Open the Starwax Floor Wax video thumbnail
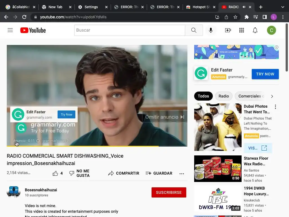289x217 pixels. coord(218,169)
